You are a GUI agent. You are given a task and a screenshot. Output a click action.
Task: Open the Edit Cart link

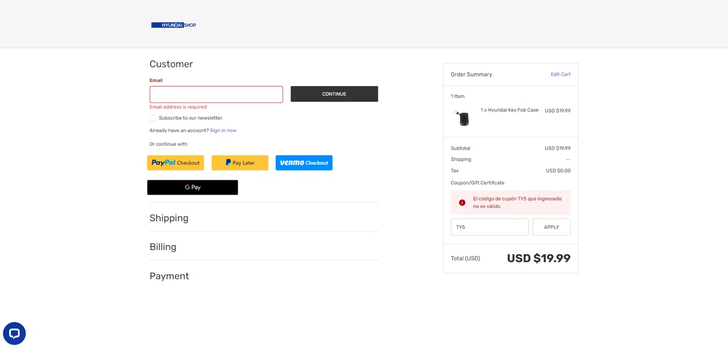pyautogui.click(x=561, y=74)
